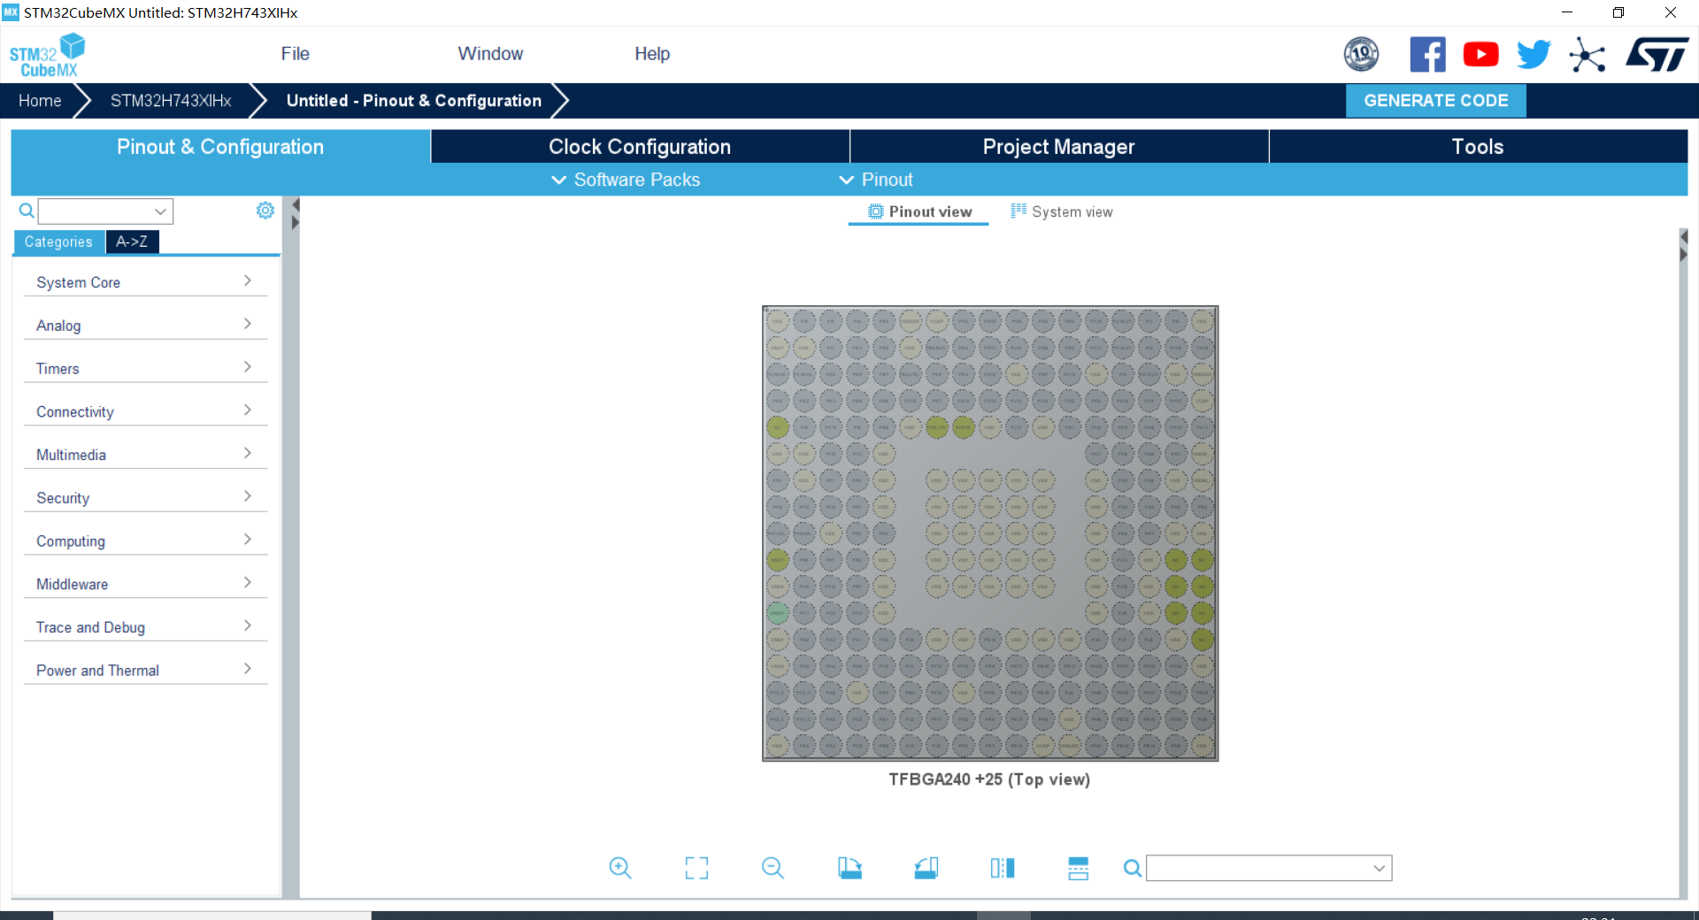Open the peripheral search combo box dropdown
This screenshot has height=920, width=1699.
click(160, 211)
